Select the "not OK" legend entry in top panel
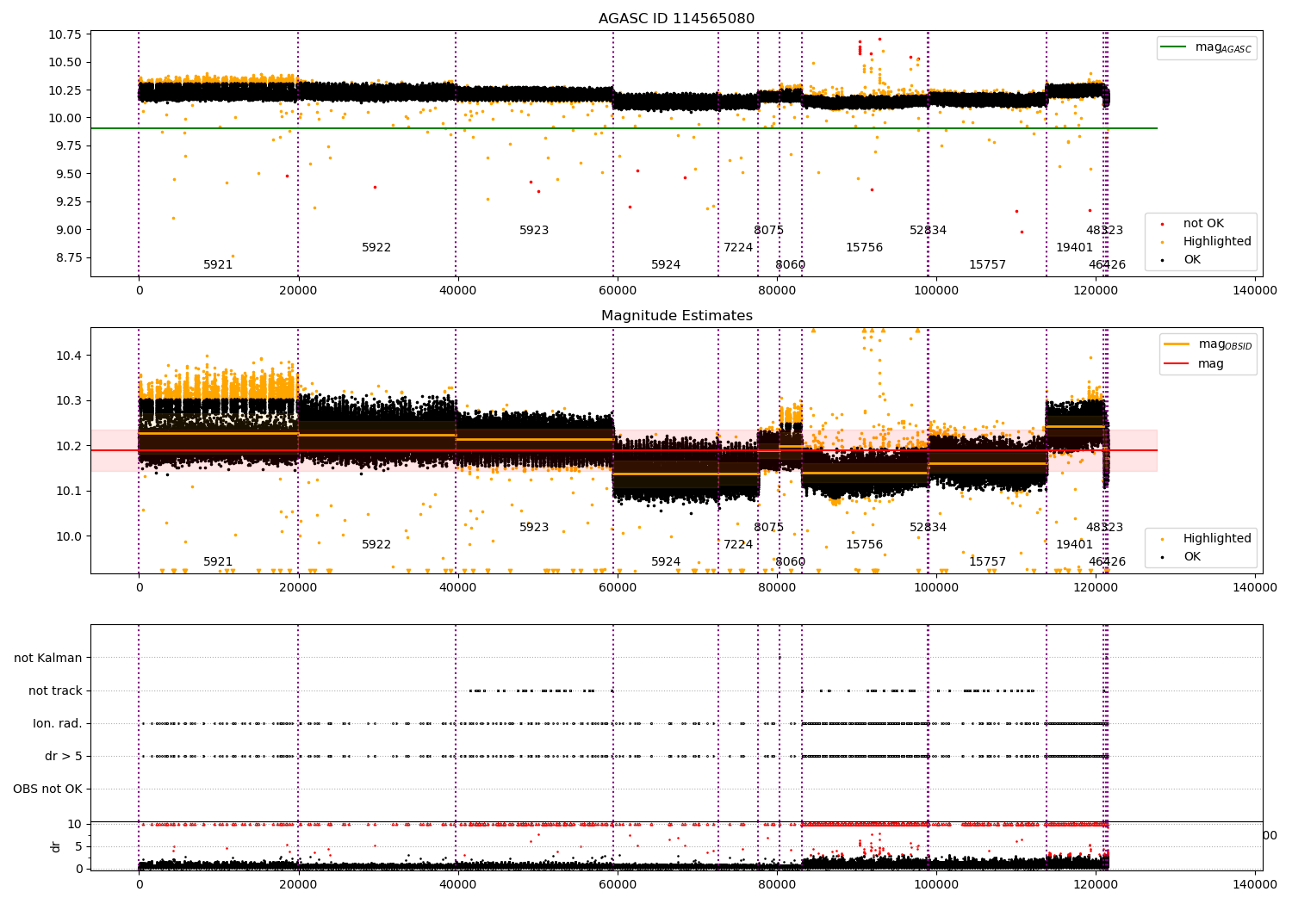This screenshot has height=904, width=1292. [x=1203, y=224]
